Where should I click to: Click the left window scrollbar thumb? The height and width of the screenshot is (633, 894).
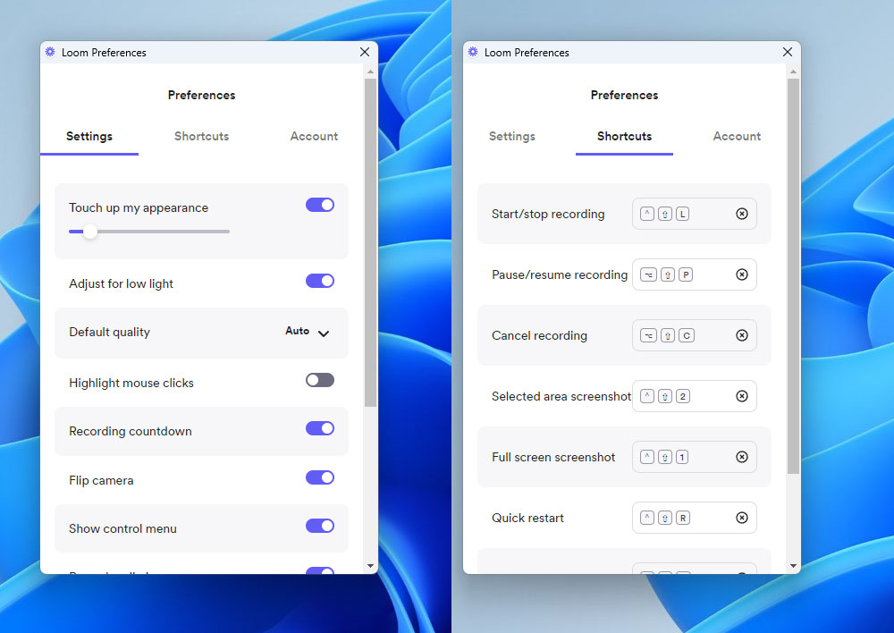point(371,242)
